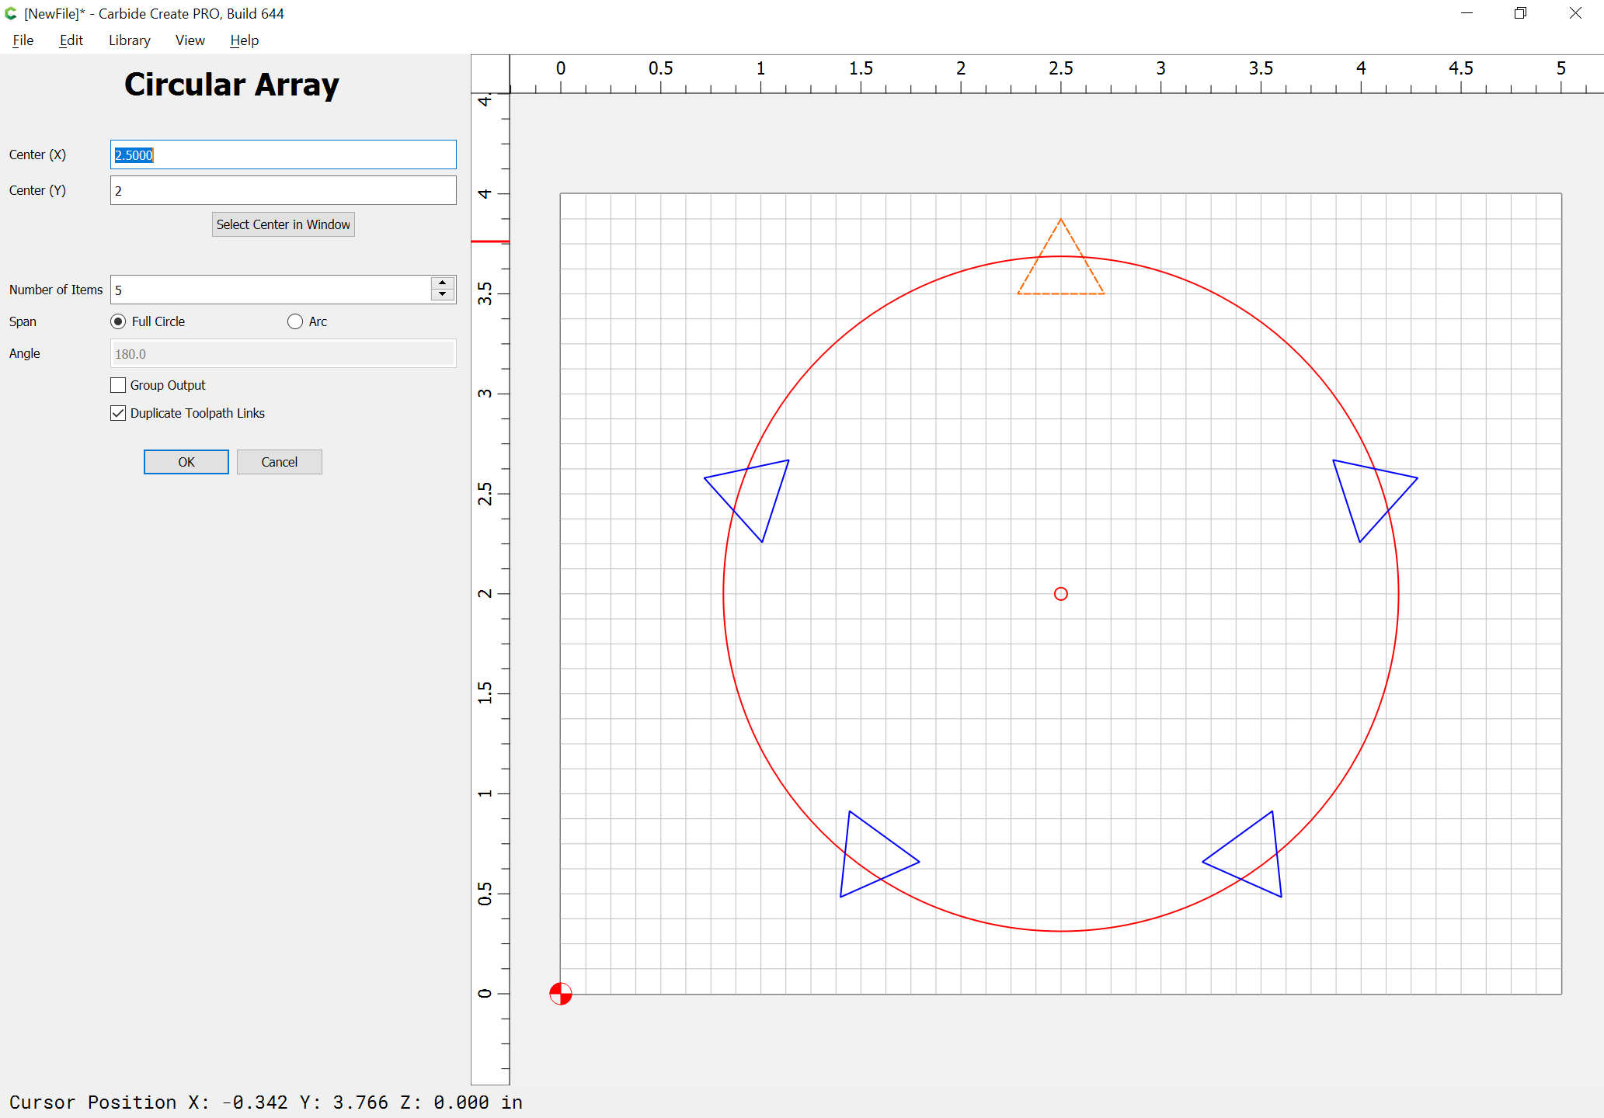
Task: Click the 2.5 mark on horizontal ruler
Action: tap(1061, 68)
